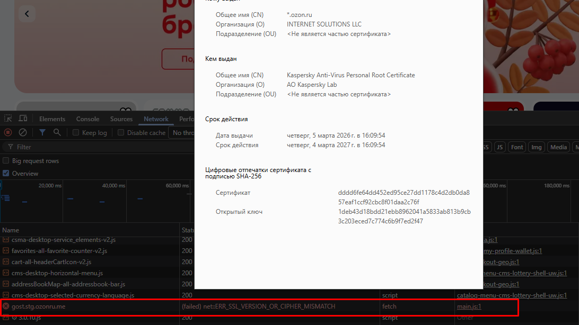Select the Network tab
The width and height of the screenshot is (579, 325).
click(x=156, y=119)
